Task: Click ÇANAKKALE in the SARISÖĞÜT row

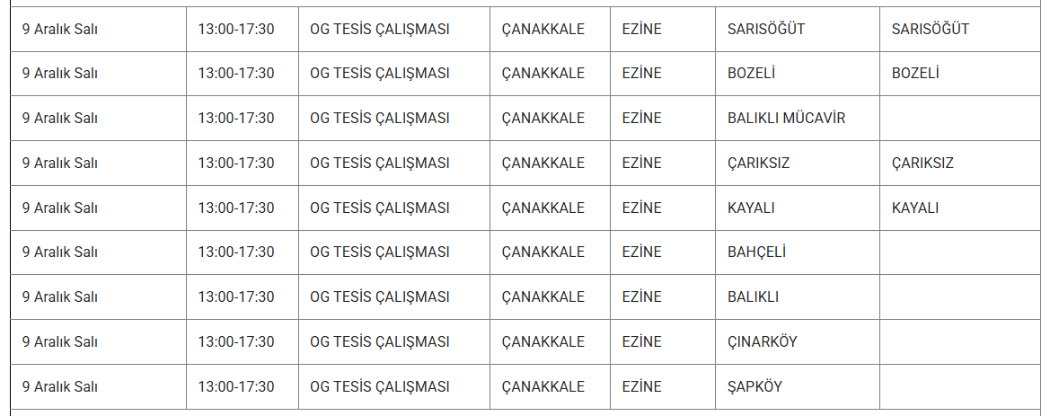Action: pyautogui.click(x=543, y=29)
